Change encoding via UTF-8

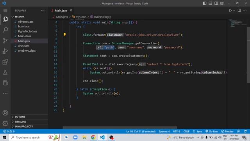(177, 132)
